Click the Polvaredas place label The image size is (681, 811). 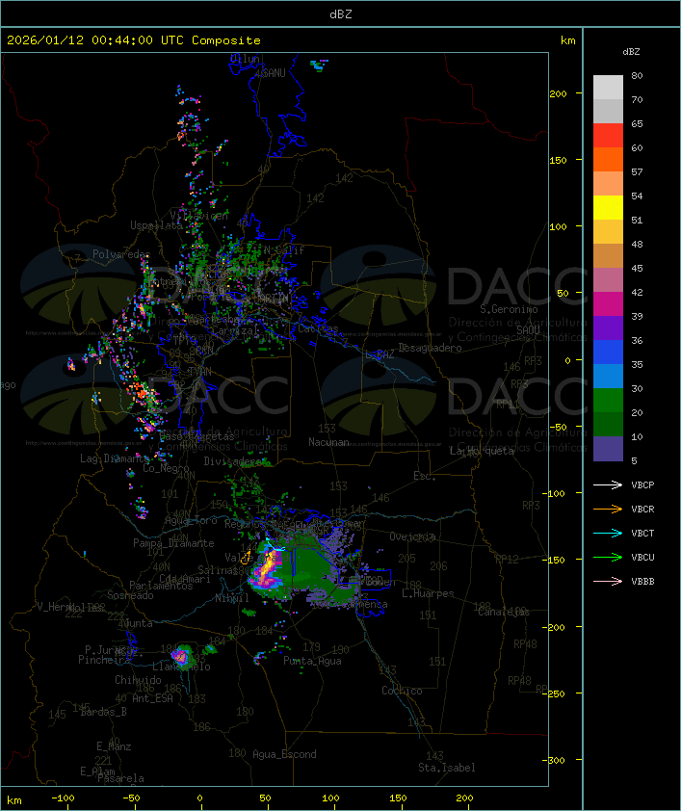(x=121, y=254)
